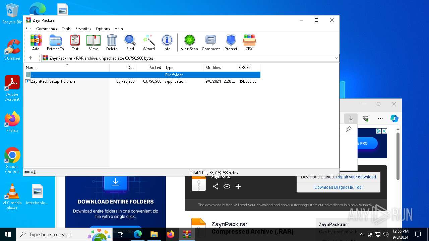
Task: Open the Find tool
Action: click(x=130, y=43)
